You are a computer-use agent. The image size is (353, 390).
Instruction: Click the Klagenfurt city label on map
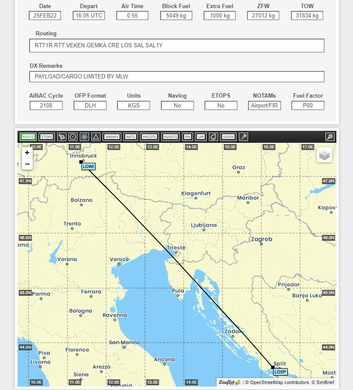click(196, 193)
